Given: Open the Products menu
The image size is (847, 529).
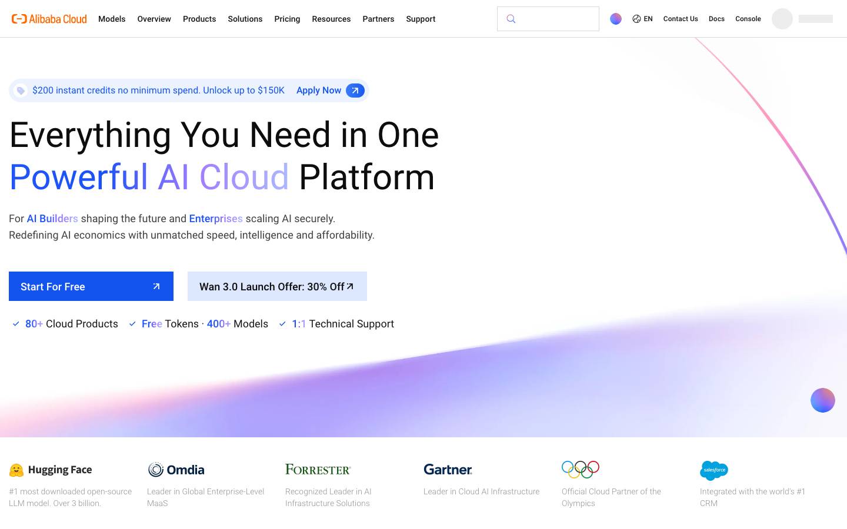Looking at the screenshot, I should (199, 19).
